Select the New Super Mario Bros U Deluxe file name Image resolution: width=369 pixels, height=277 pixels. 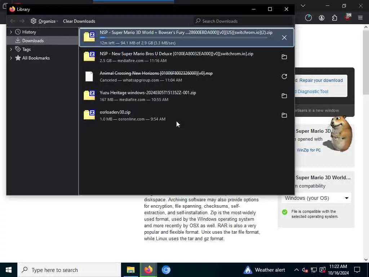tap(177, 54)
